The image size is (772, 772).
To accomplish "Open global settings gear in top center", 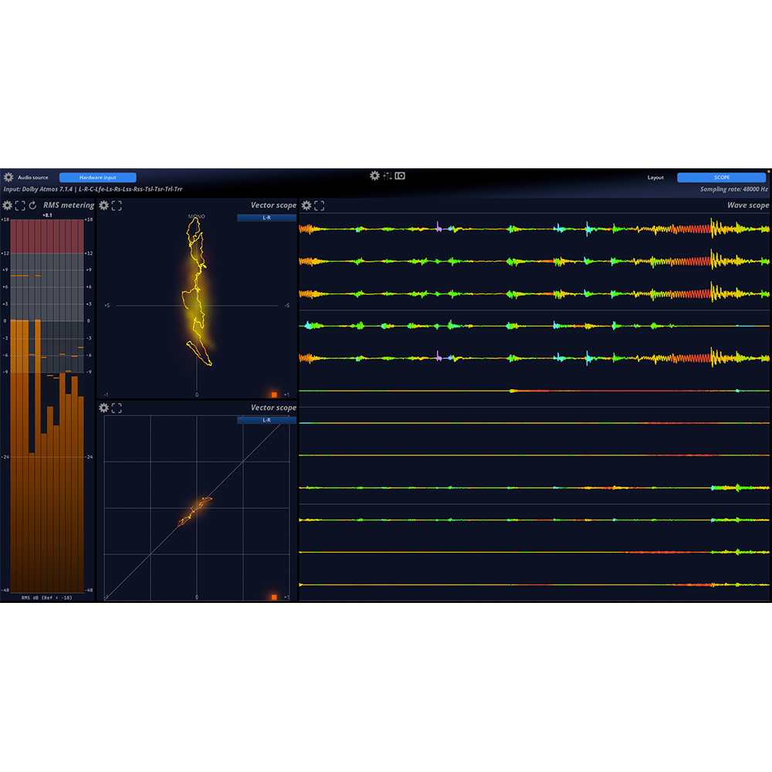I will pos(374,176).
